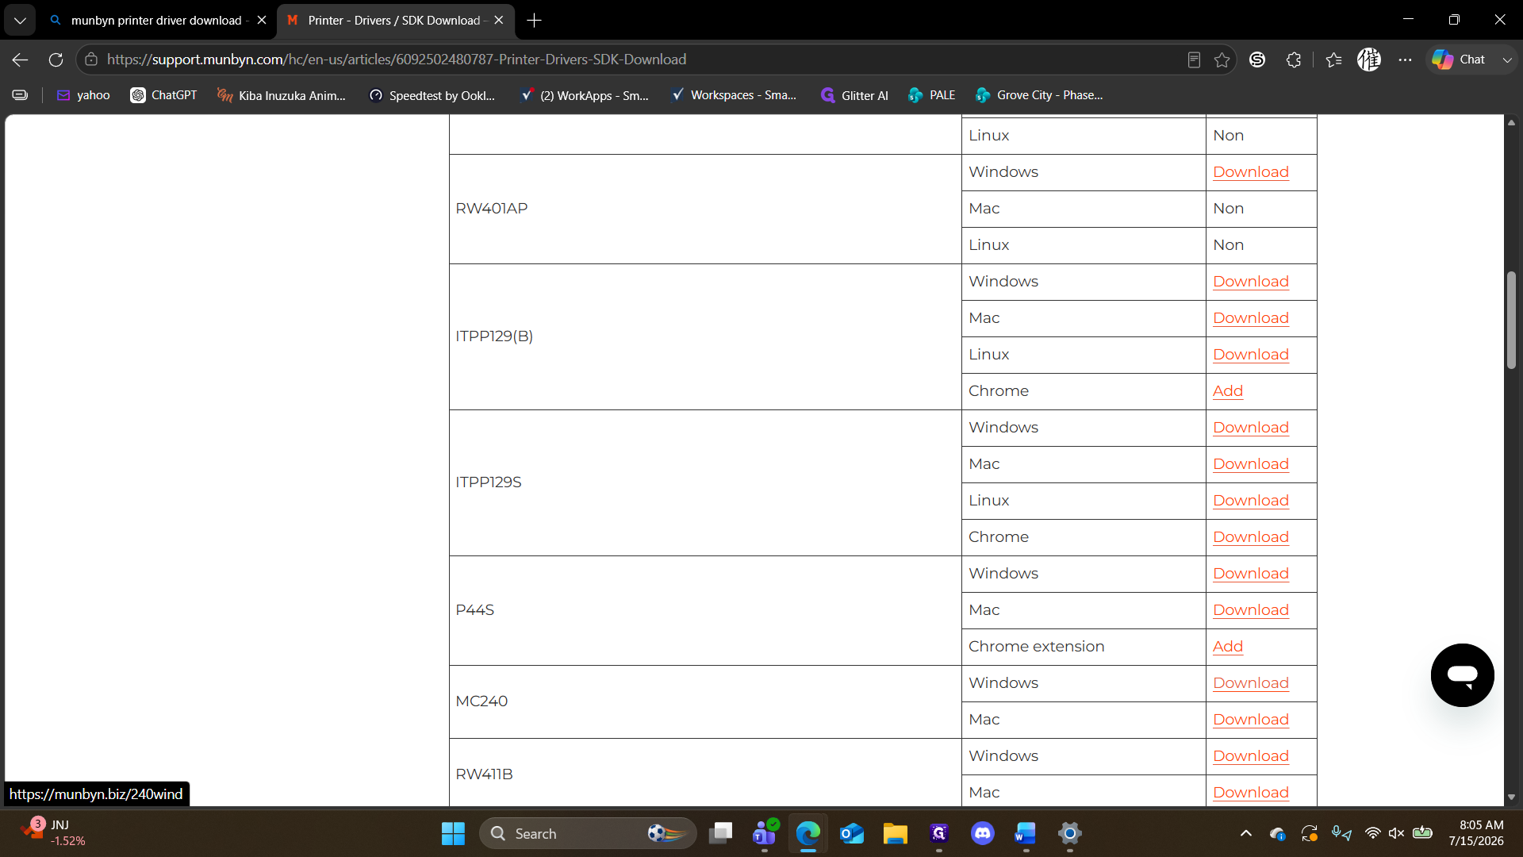Click the page vertical scrollbar thumb
The width and height of the screenshot is (1523, 857).
pos(1511,320)
